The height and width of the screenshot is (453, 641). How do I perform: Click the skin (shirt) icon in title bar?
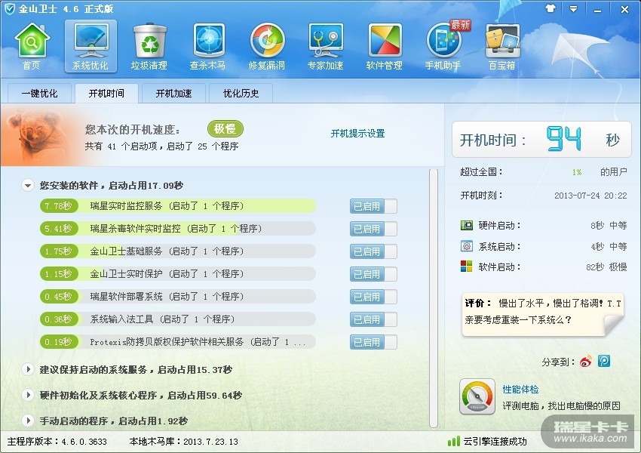click(x=551, y=8)
